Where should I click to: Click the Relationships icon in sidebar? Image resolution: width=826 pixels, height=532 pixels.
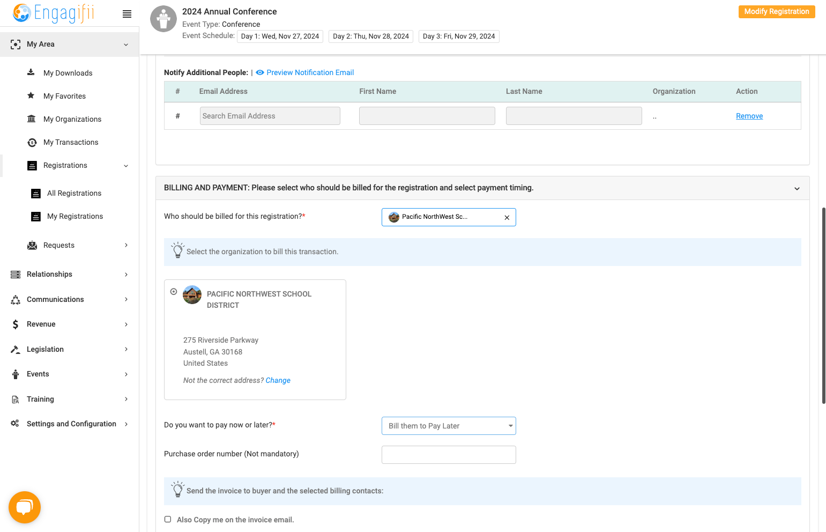coord(16,274)
